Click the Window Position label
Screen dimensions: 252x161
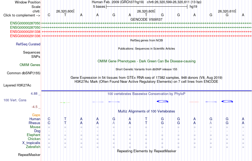28,2
